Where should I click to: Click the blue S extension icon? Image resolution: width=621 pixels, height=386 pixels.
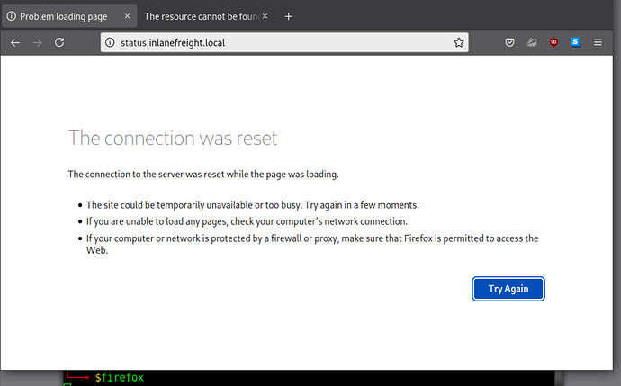[x=575, y=42]
